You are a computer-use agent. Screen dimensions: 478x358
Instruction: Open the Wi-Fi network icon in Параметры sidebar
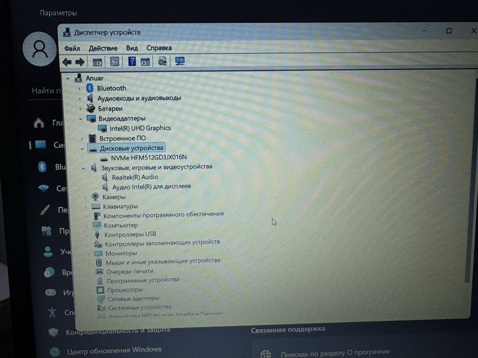point(43,189)
